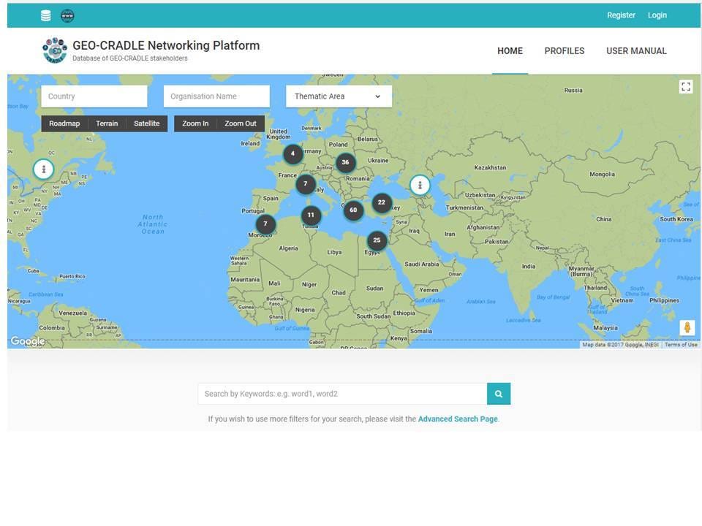The width and height of the screenshot is (702, 526).
Task: Open the cluster marker showing 11
Action: pyautogui.click(x=311, y=215)
